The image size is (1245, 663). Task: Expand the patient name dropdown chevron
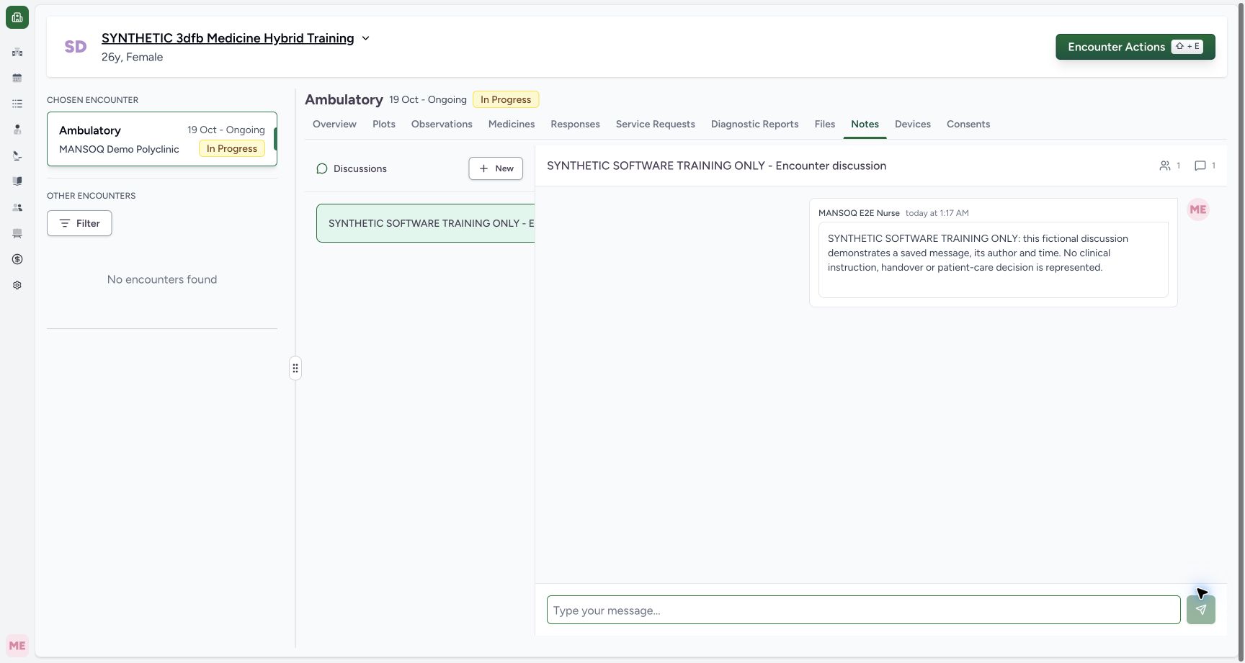point(365,38)
